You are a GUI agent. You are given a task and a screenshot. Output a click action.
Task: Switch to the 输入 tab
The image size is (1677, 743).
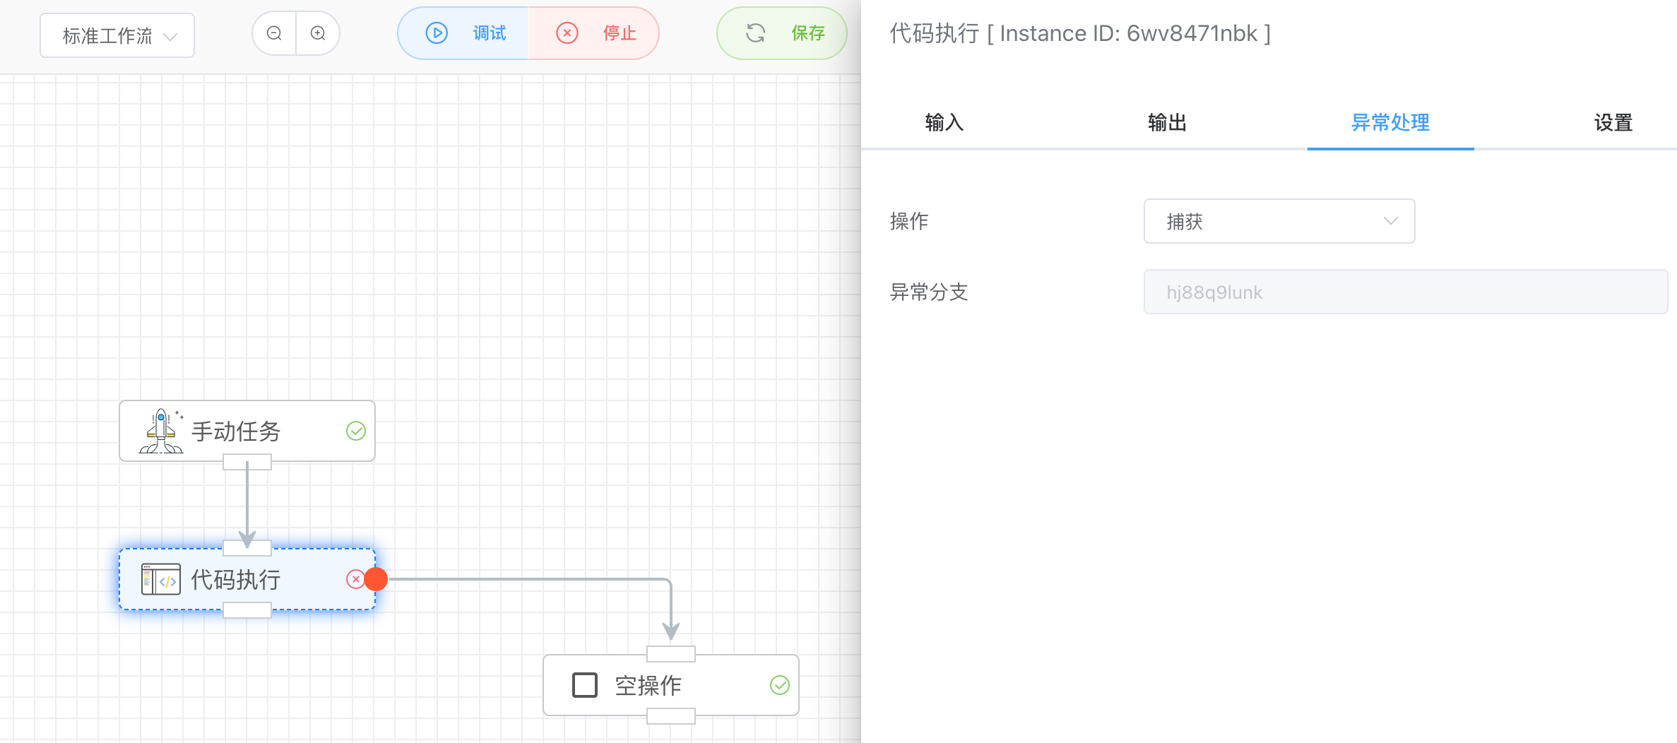944,123
